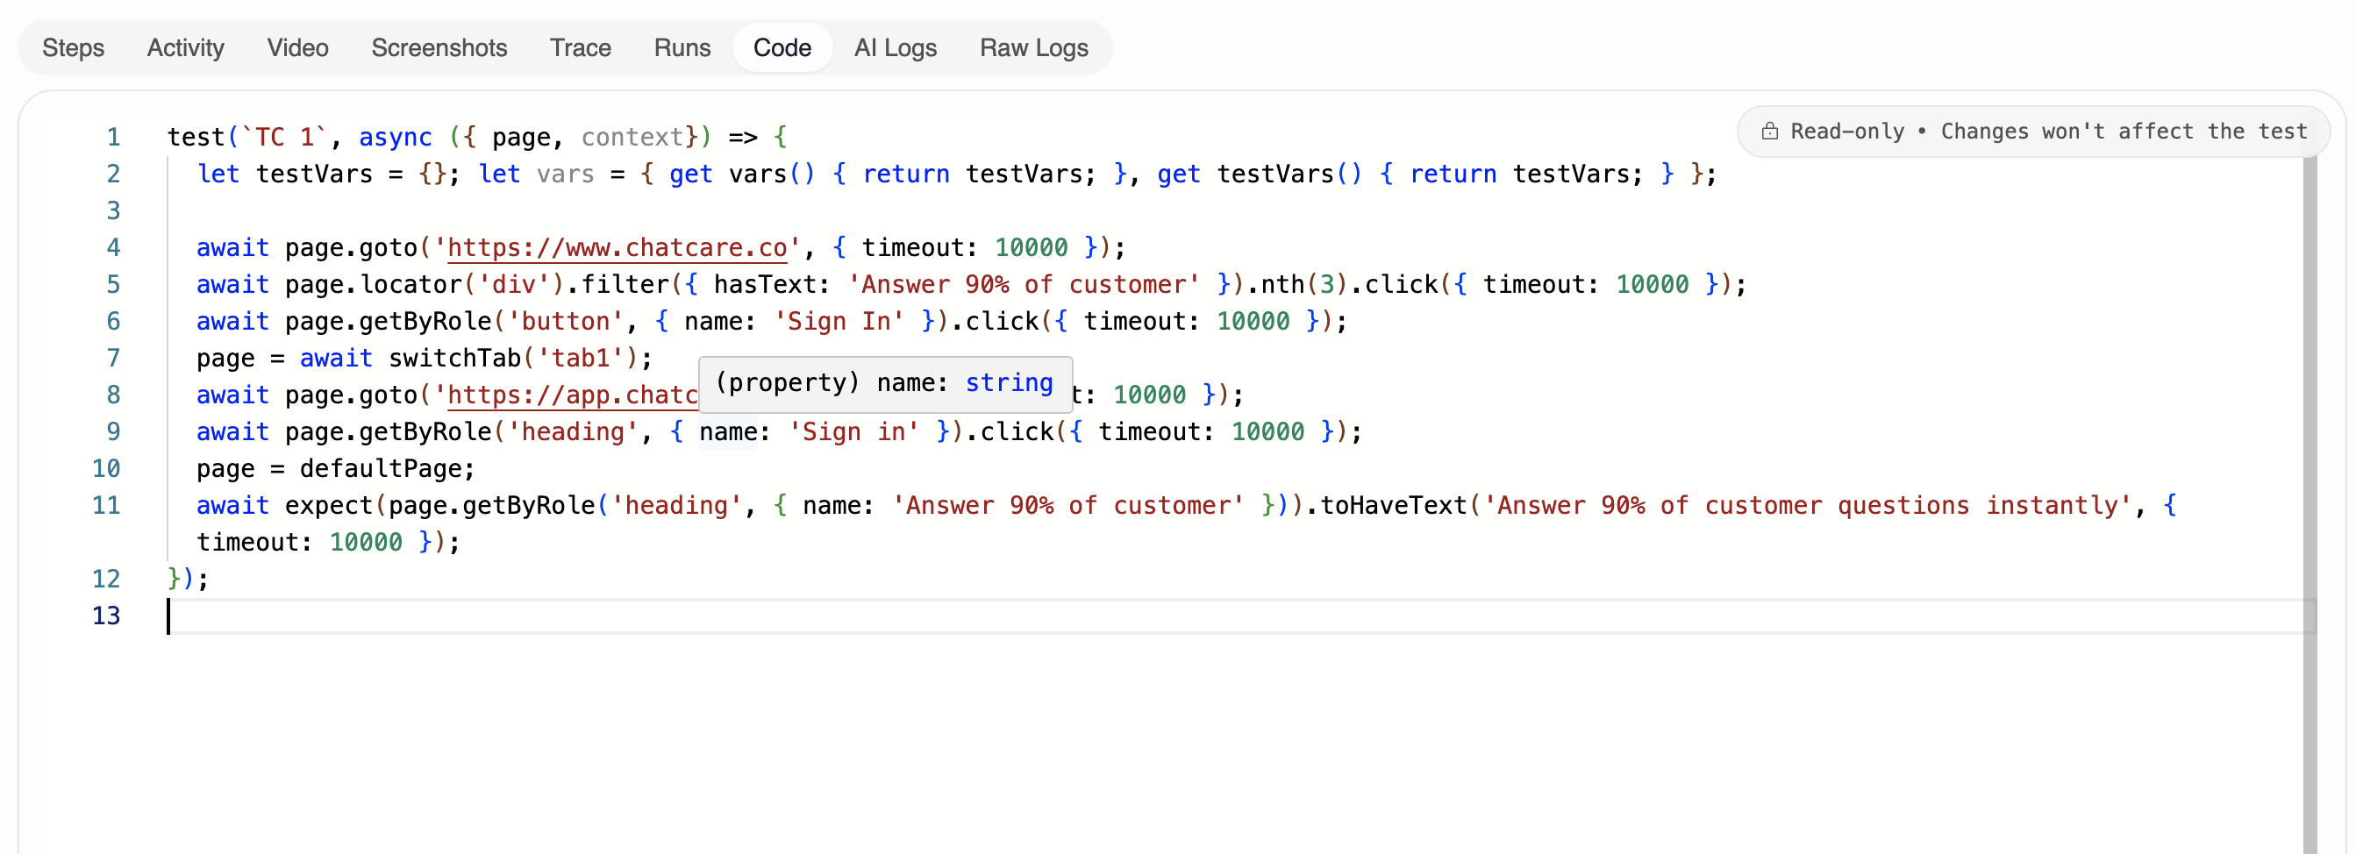The image size is (2356, 854).
Task: Select the Code tab
Action: point(782,47)
